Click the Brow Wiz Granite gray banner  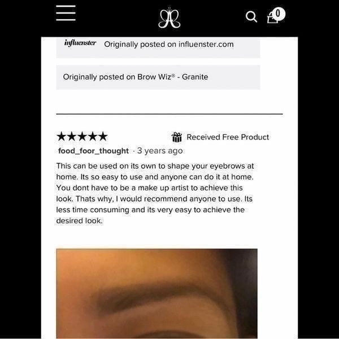[x=158, y=77]
